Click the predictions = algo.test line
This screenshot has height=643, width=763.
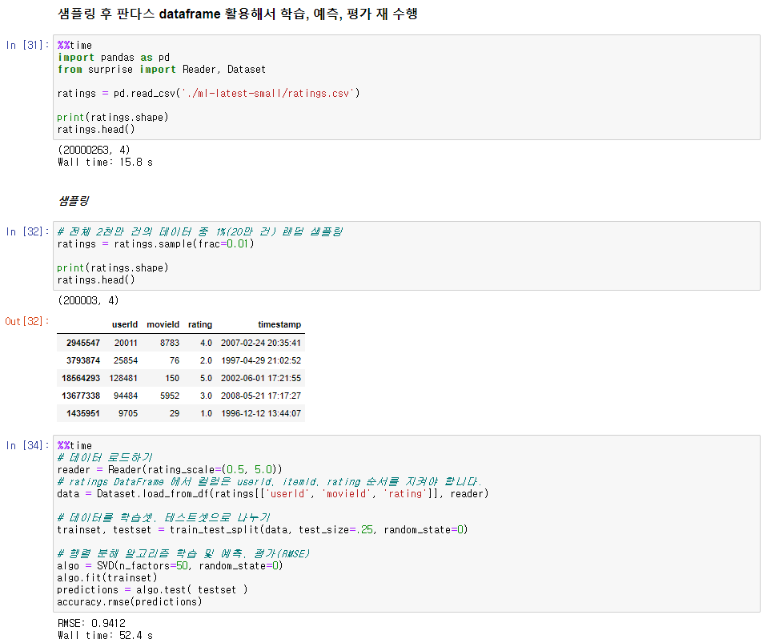coord(152,589)
